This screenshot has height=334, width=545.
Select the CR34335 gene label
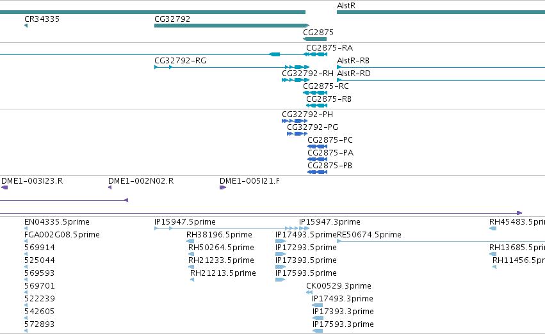tap(42, 19)
